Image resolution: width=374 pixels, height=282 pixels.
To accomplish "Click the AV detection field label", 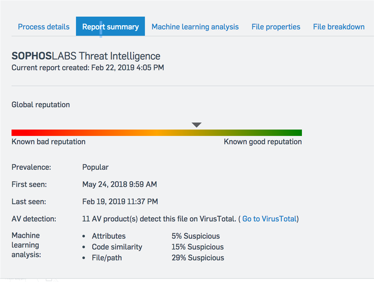I will tap(34, 219).
